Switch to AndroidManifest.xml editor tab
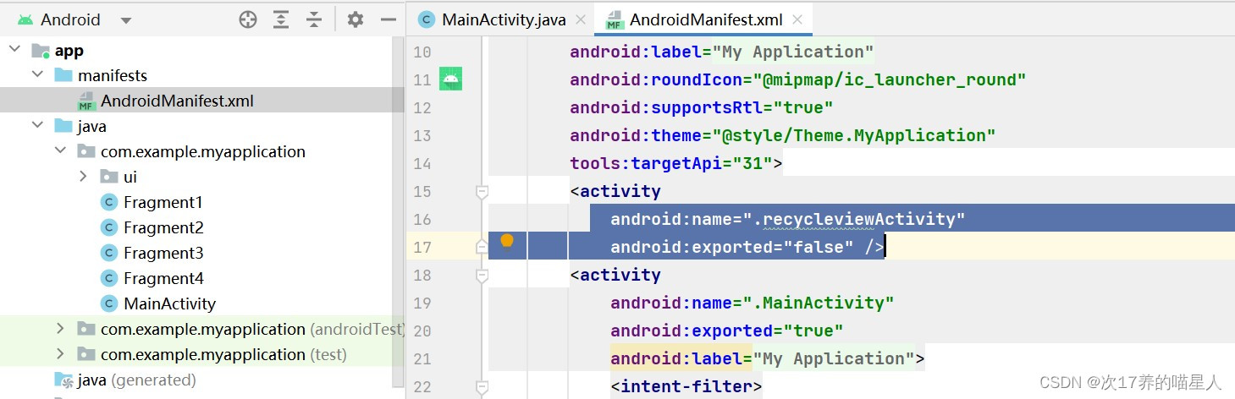Screen dimensions: 1235x399 pos(707,19)
